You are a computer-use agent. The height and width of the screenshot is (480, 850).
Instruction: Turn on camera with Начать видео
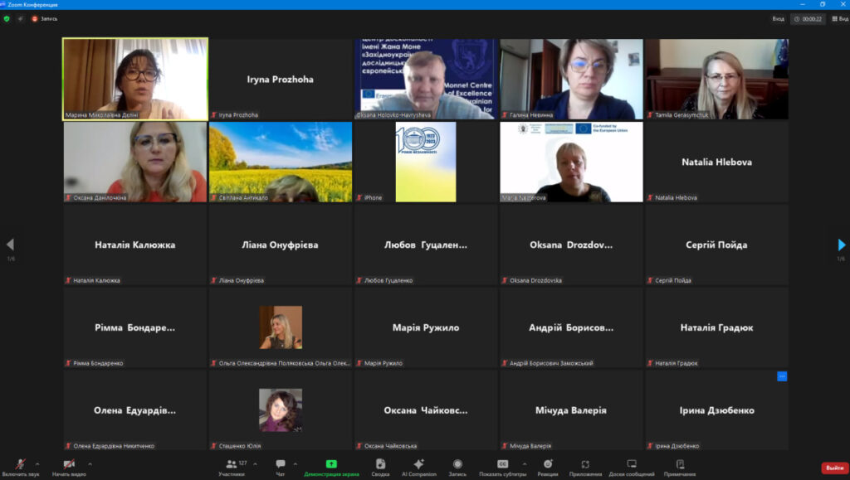pos(69,465)
